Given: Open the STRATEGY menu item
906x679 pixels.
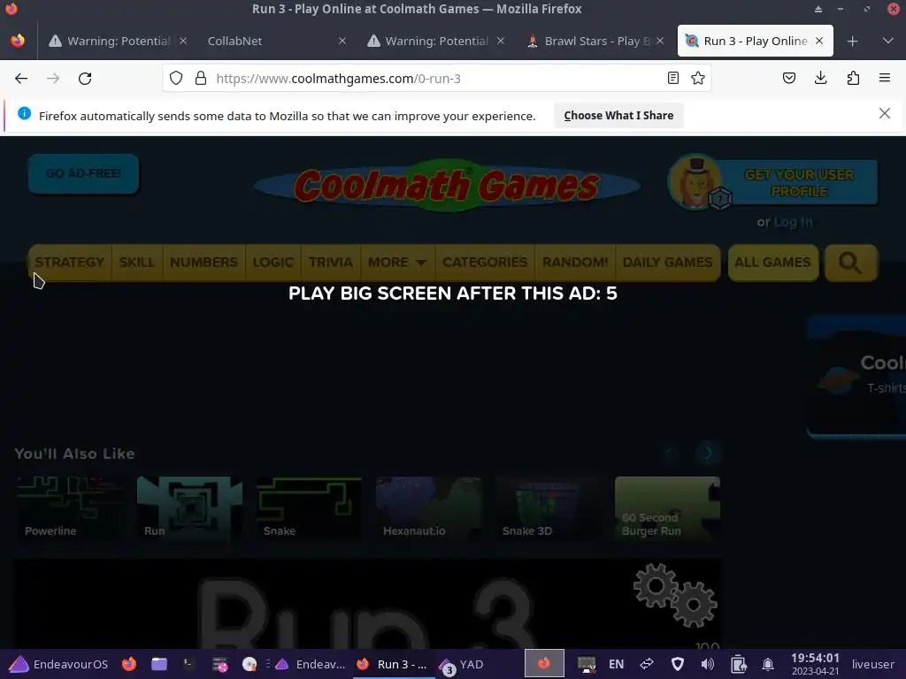Looking at the screenshot, I should 69,262.
